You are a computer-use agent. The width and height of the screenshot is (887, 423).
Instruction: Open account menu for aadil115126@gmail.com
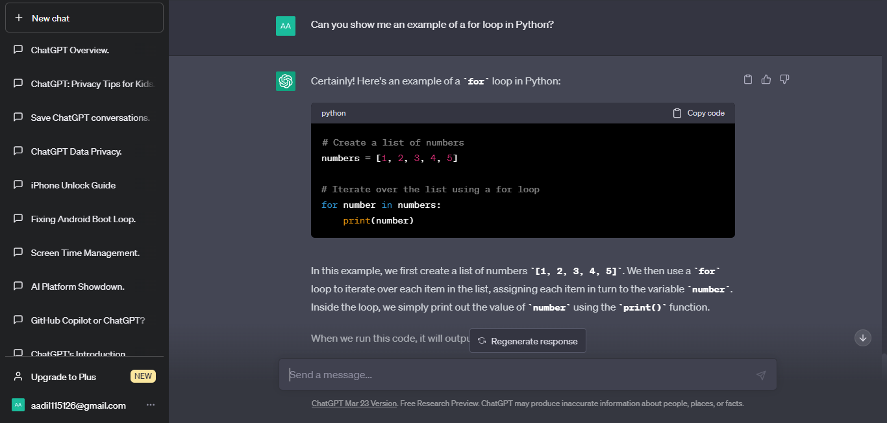pos(78,405)
